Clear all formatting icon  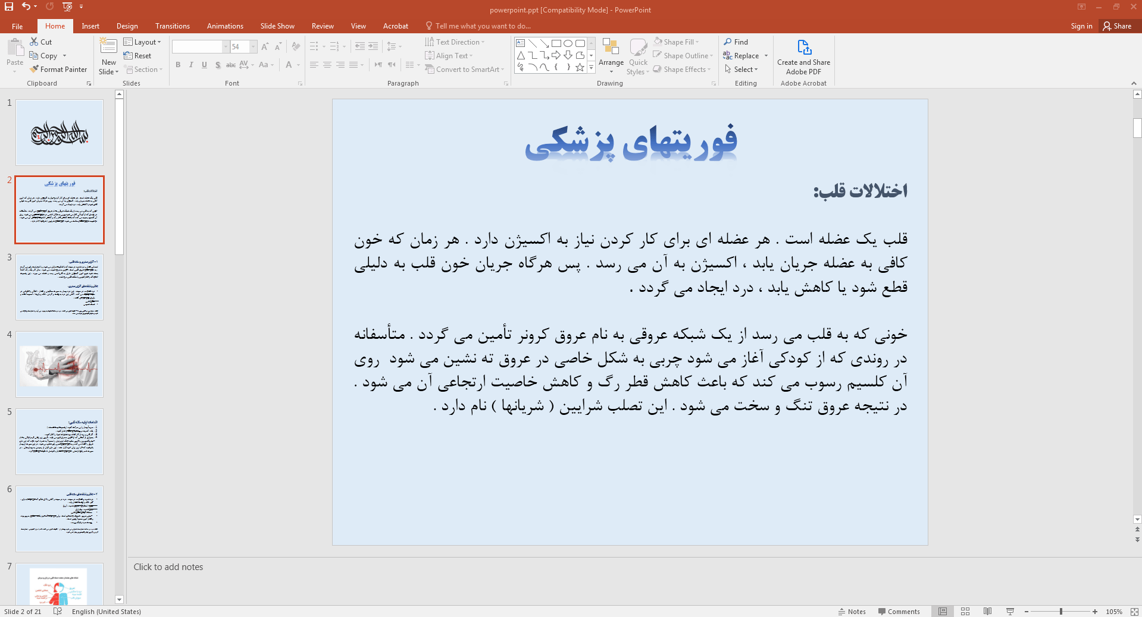tap(296, 46)
